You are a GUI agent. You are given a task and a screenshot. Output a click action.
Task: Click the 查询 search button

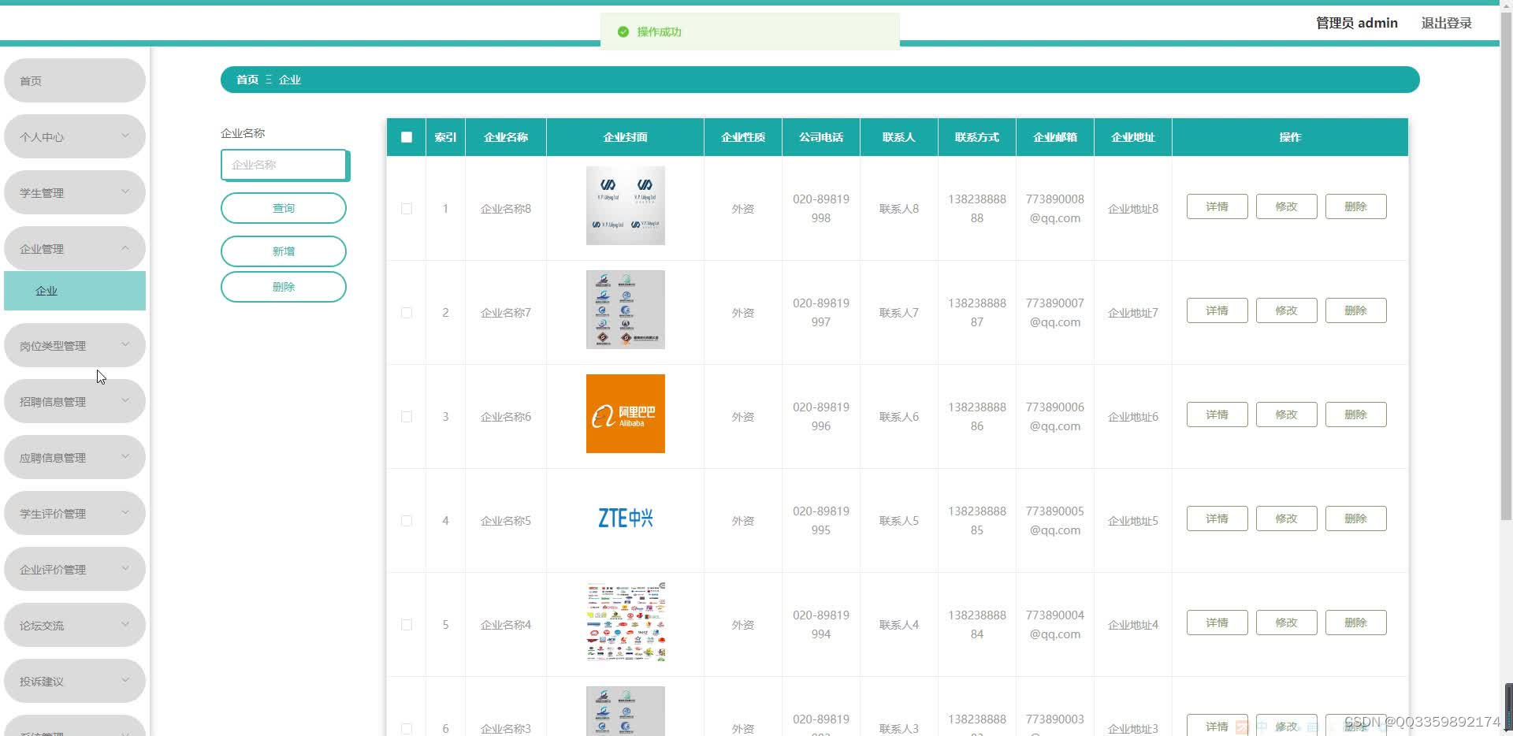284,208
